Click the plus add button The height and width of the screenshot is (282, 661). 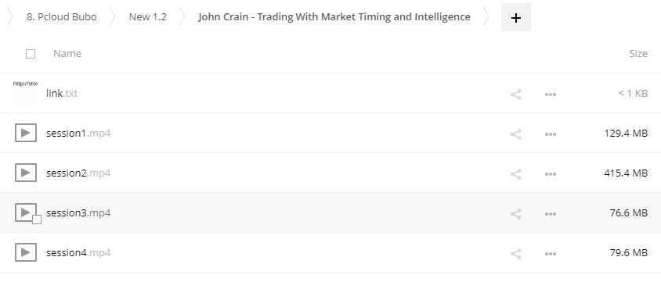(x=515, y=17)
